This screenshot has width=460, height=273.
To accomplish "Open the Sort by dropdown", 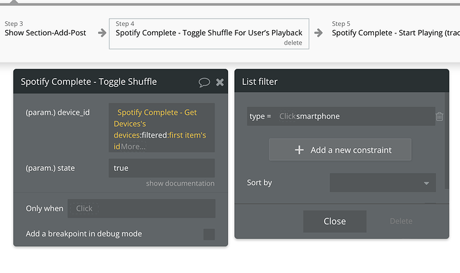I will coord(383,182).
